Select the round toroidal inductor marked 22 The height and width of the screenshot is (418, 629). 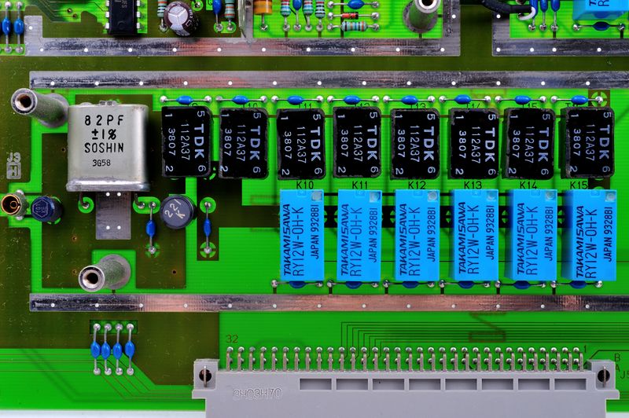177,210
